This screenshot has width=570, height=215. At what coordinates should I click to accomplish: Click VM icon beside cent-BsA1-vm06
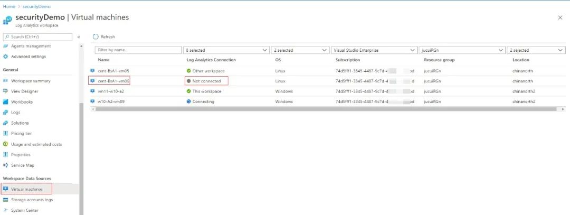(92, 81)
